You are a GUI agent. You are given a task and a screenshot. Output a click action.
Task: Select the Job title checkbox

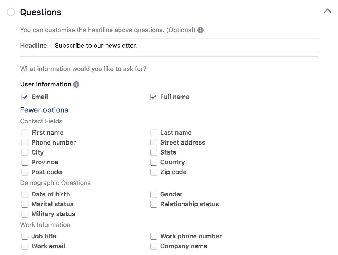point(25,236)
